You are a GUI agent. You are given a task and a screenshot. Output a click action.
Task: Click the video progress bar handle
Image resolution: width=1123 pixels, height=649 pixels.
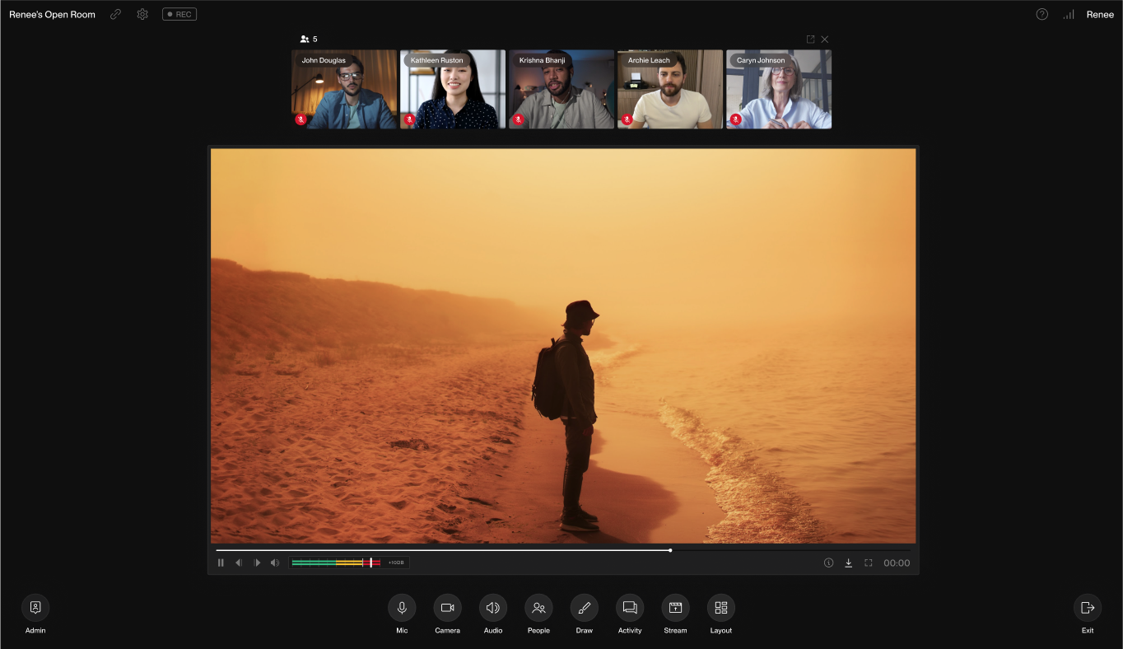tap(670, 550)
